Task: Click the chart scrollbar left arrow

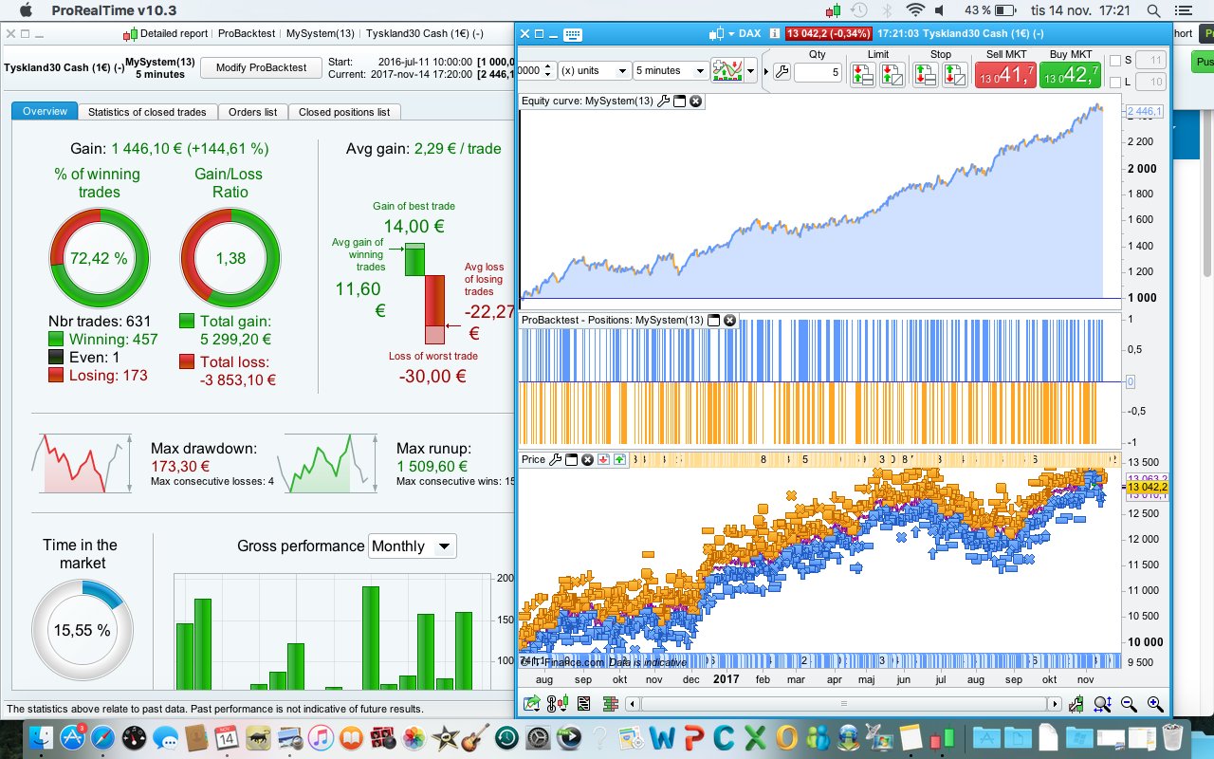Action: 633,704
